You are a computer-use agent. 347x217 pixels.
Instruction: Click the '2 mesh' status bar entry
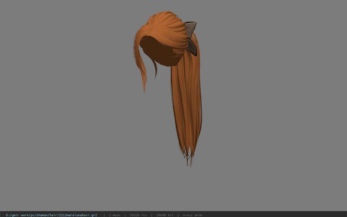pos(115,215)
